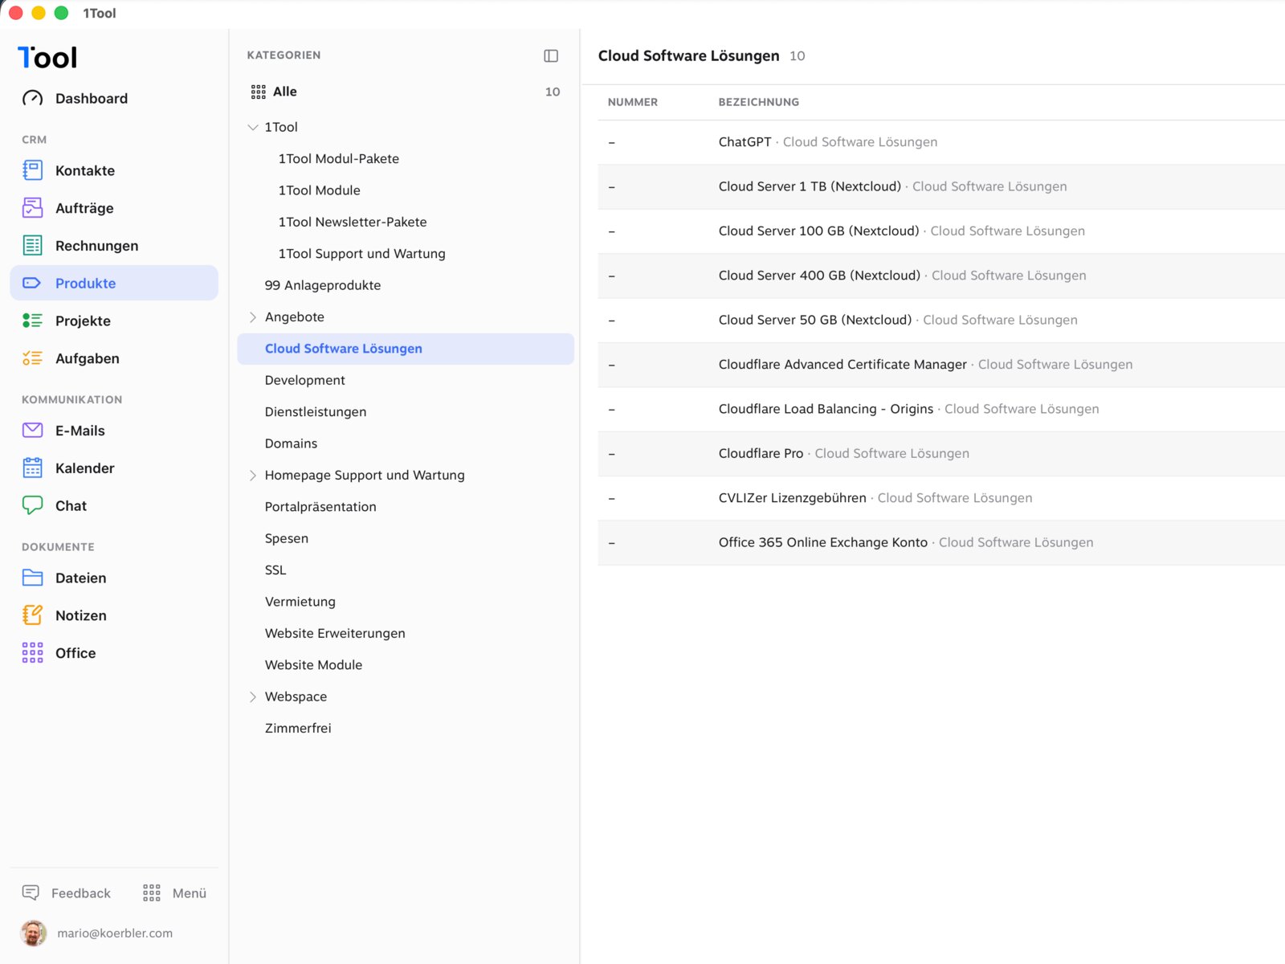Image resolution: width=1285 pixels, height=964 pixels.
Task: Click the Produkte tag icon
Action: coord(33,283)
